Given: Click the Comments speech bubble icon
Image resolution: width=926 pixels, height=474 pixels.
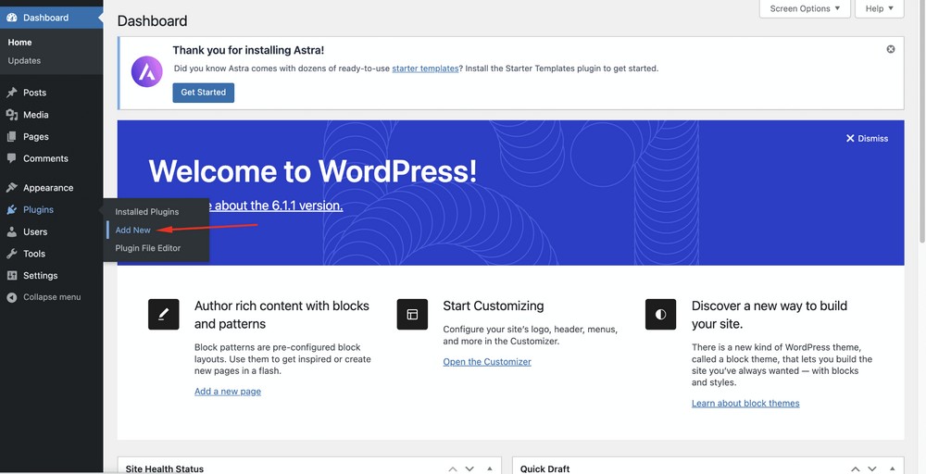Looking at the screenshot, I should [x=12, y=158].
